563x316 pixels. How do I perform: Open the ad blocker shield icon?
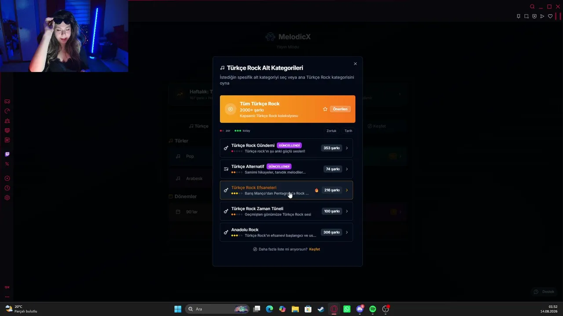tap(534, 16)
